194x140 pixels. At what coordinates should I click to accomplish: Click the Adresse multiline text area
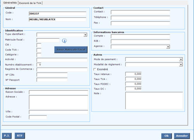point(59,102)
